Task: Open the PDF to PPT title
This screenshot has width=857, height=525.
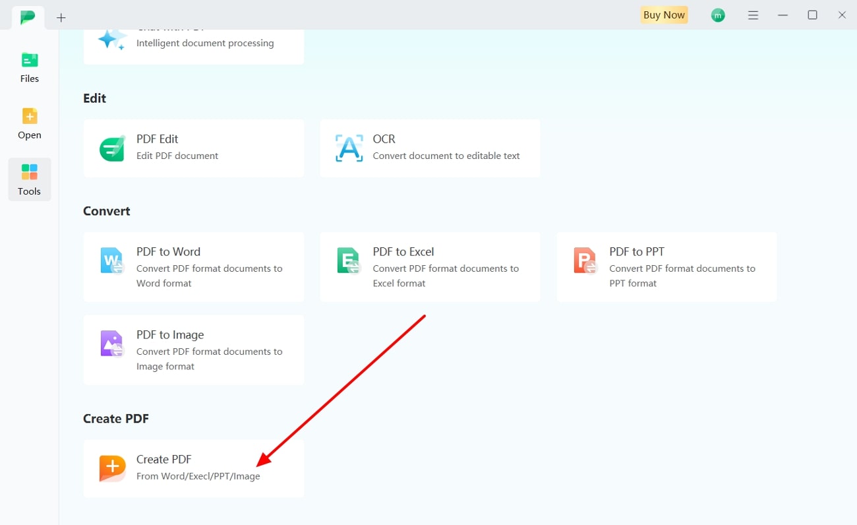Action: 637,252
